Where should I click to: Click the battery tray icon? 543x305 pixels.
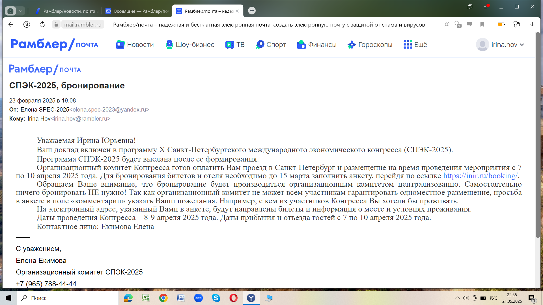(483, 298)
